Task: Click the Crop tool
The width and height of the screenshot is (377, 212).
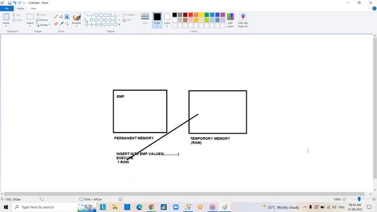Action: (x=41, y=15)
